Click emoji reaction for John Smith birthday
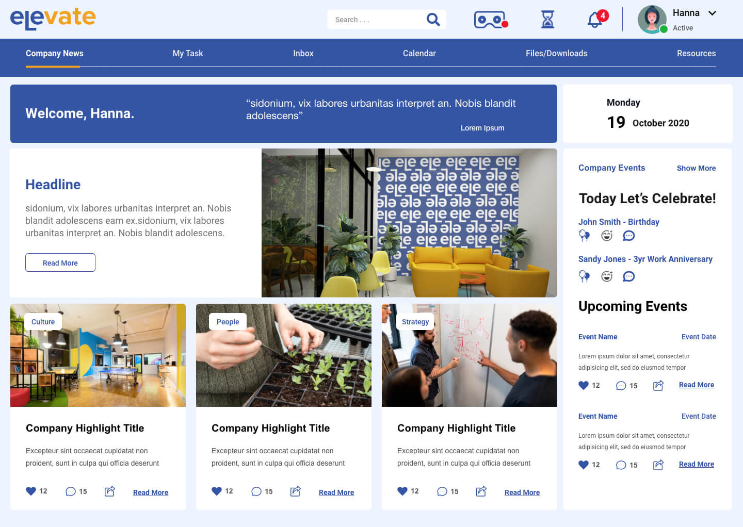The height and width of the screenshot is (527, 743). [x=607, y=236]
